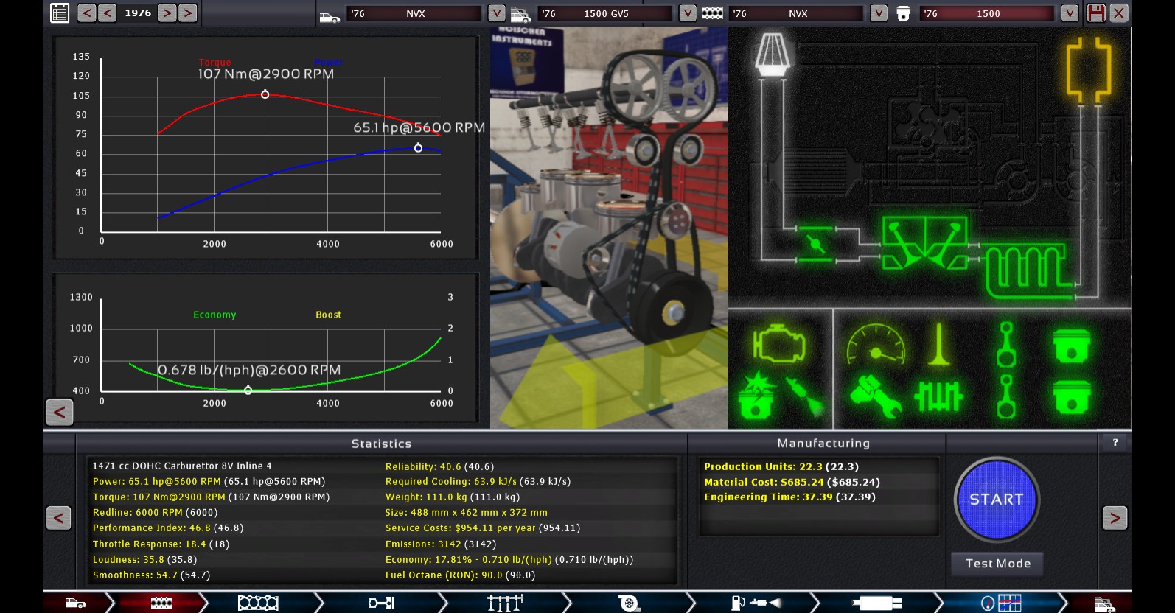Open the valvetrain head tab
Screen dimensions: 1175x613
coord(505,603)
